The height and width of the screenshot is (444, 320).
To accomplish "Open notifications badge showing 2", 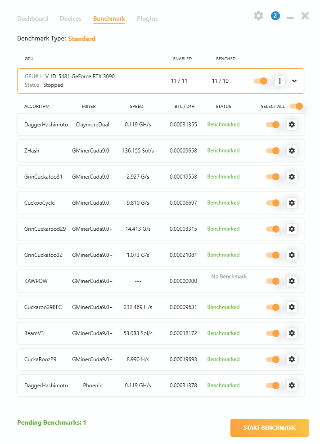I will [x=275, y=16].
